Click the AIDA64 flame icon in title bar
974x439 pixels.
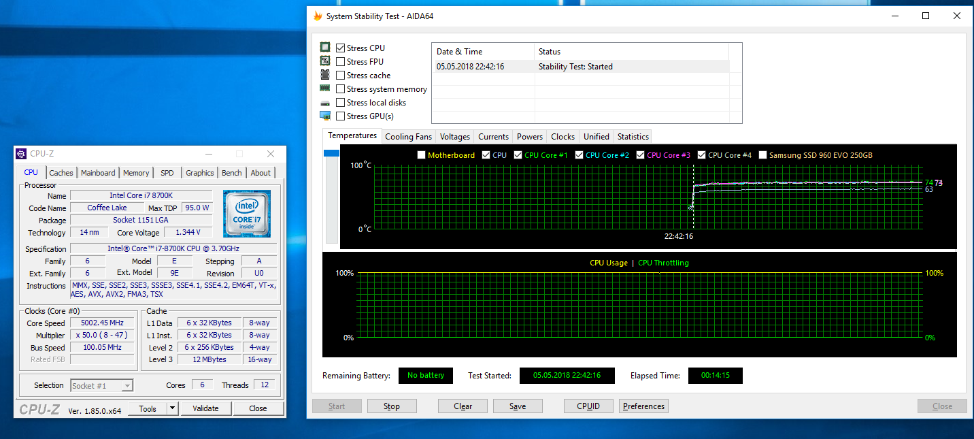(318, 16)
